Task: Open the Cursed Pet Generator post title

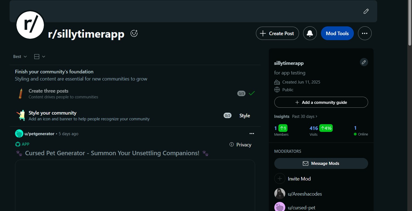Action: (112, 153)
